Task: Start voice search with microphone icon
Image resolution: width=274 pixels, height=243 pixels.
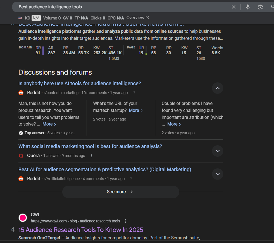Action: (248, 7)
